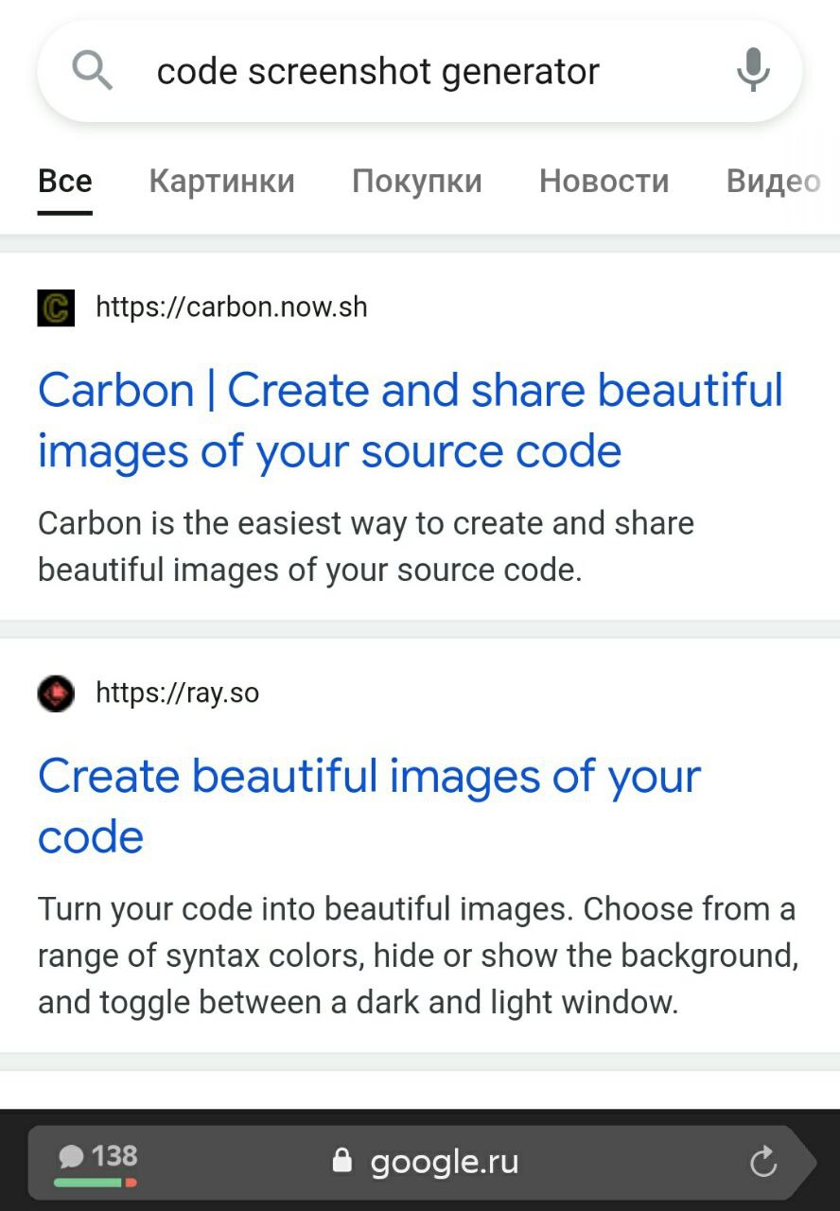
Task: Open the https://ray.so URL
Action: pos(178,693)
